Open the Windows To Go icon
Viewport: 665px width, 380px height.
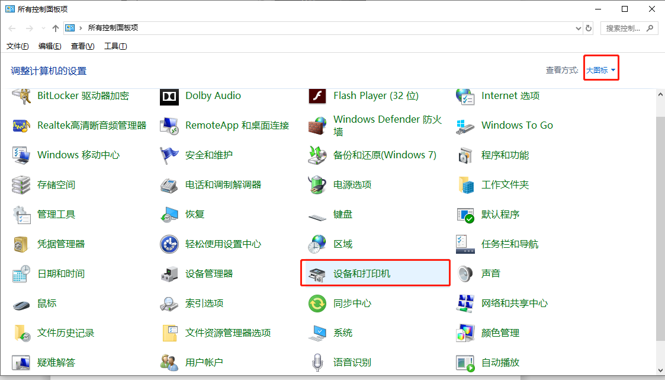coord(465,126)
